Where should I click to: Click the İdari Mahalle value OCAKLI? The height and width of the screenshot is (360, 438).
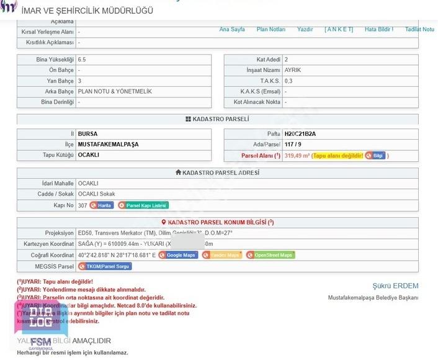point(88,184)
